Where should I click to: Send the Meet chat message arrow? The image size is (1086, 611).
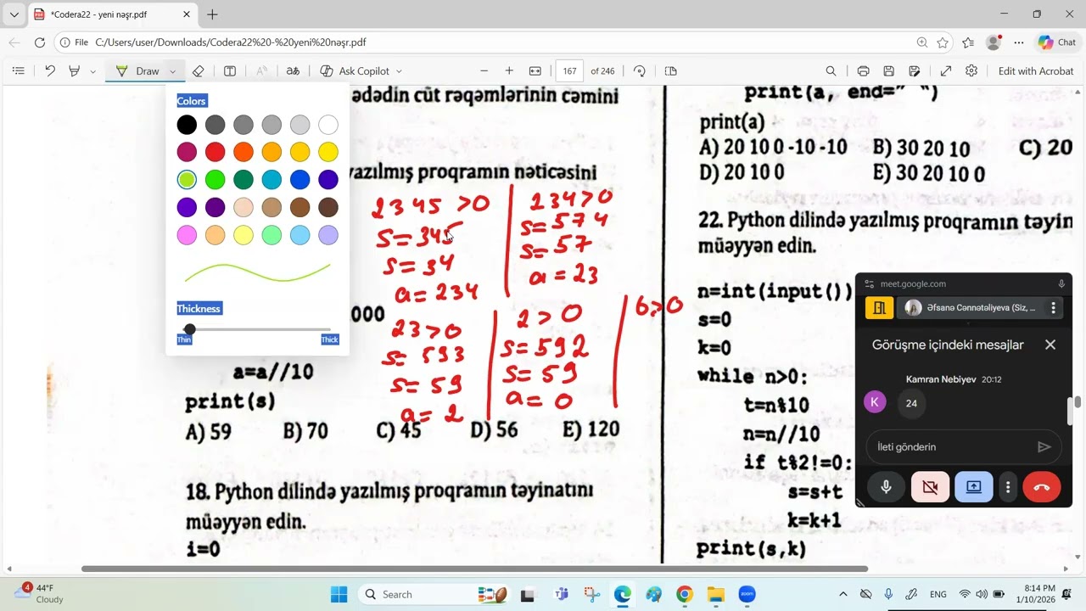click(x=1044, y=447)
